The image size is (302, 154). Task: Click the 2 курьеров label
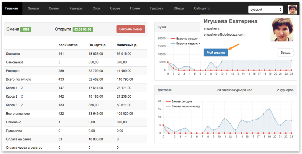tap(285, 90)
